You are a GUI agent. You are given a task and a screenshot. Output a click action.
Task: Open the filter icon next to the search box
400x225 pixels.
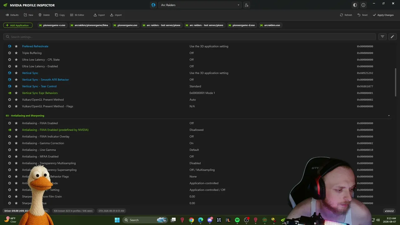(x=382, y=37)
